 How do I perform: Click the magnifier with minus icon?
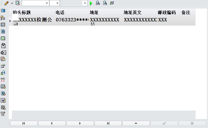click(x=105, y=3)
